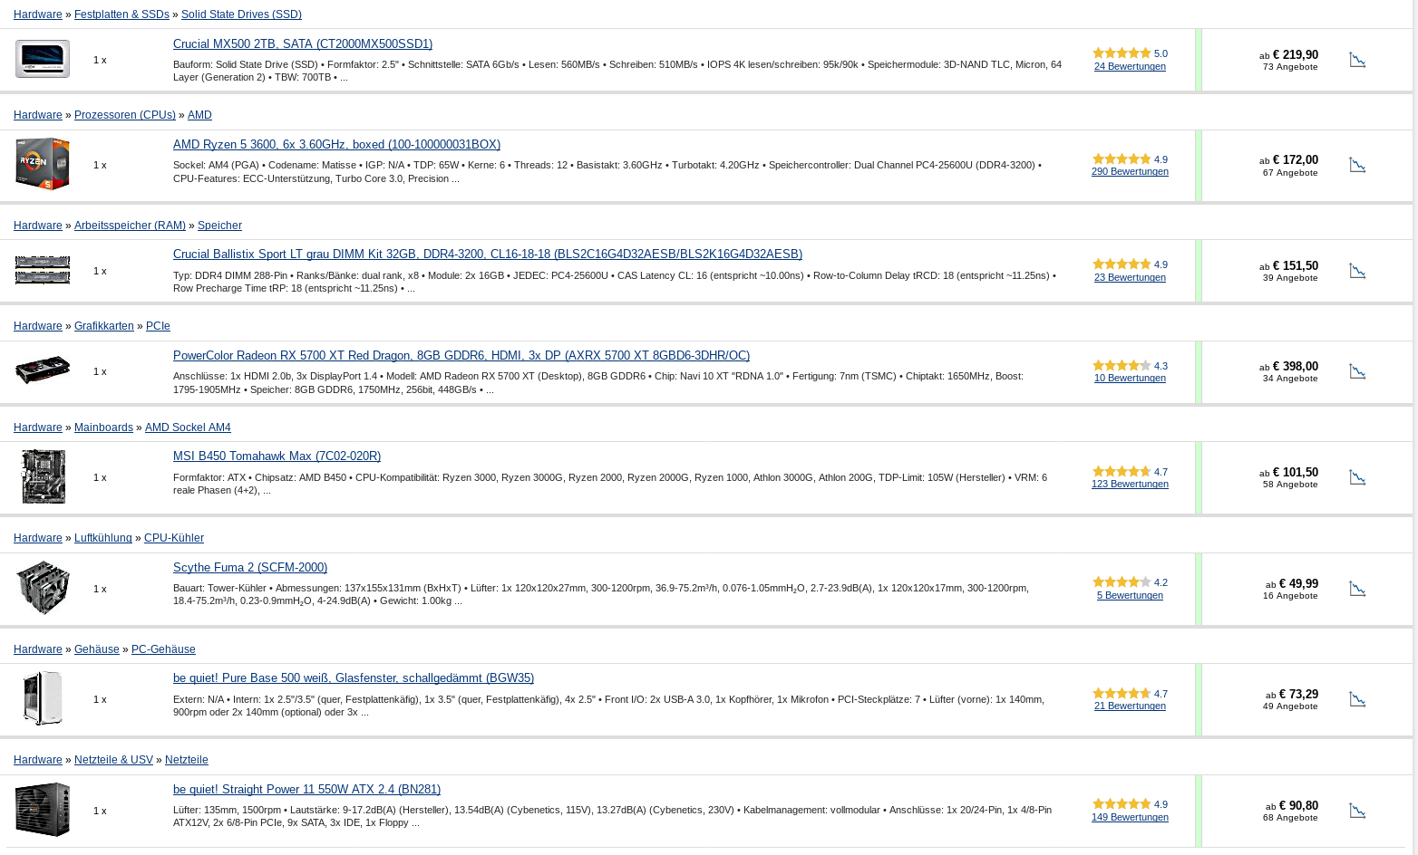Open the 290 Bewertungen reviews link
The height and width of the screenshot is (855, 1418).
1130,171
